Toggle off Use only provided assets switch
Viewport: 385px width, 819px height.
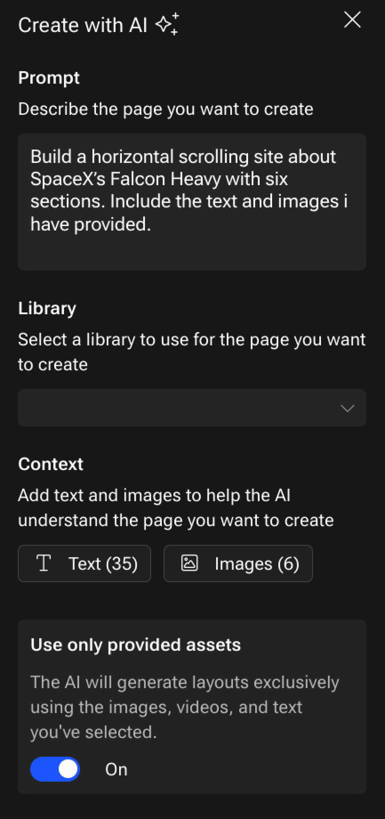(x=55, y=769)
